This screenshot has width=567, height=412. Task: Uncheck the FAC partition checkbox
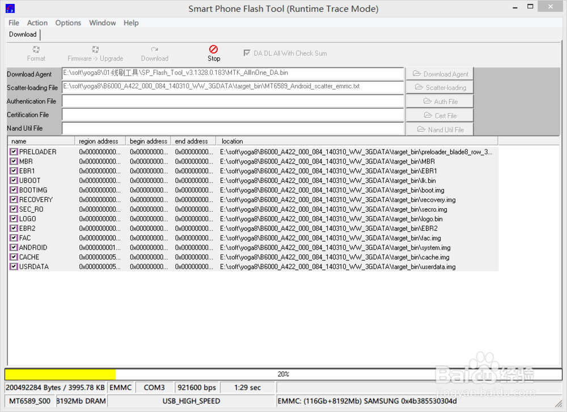pyautogui.click(x=14, y=238)
